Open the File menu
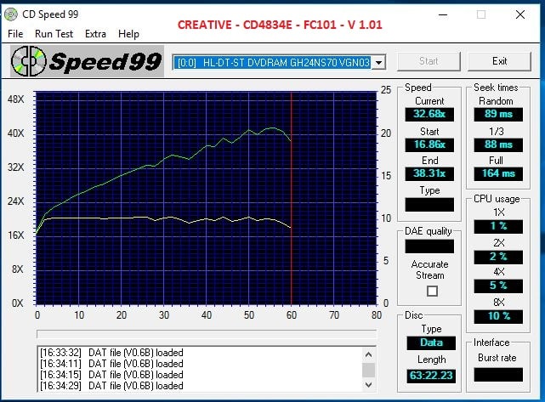Viewport: 545px width, 402px height. 15,34
